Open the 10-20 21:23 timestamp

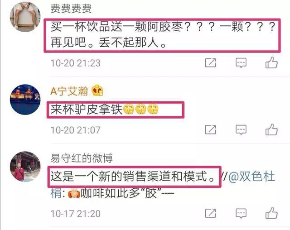point(76,63)
